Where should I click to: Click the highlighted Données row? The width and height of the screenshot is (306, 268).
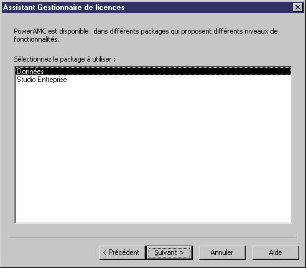pyautogui.click(x=153, y=72)
